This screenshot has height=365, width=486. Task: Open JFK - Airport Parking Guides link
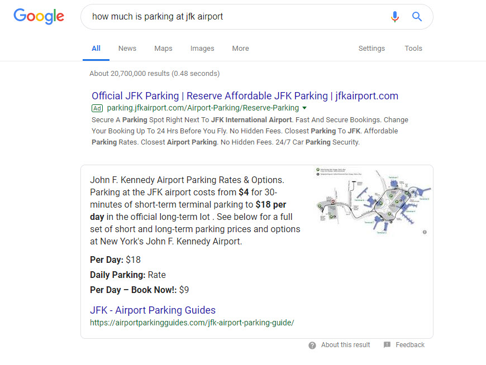[x=153, y=310]
